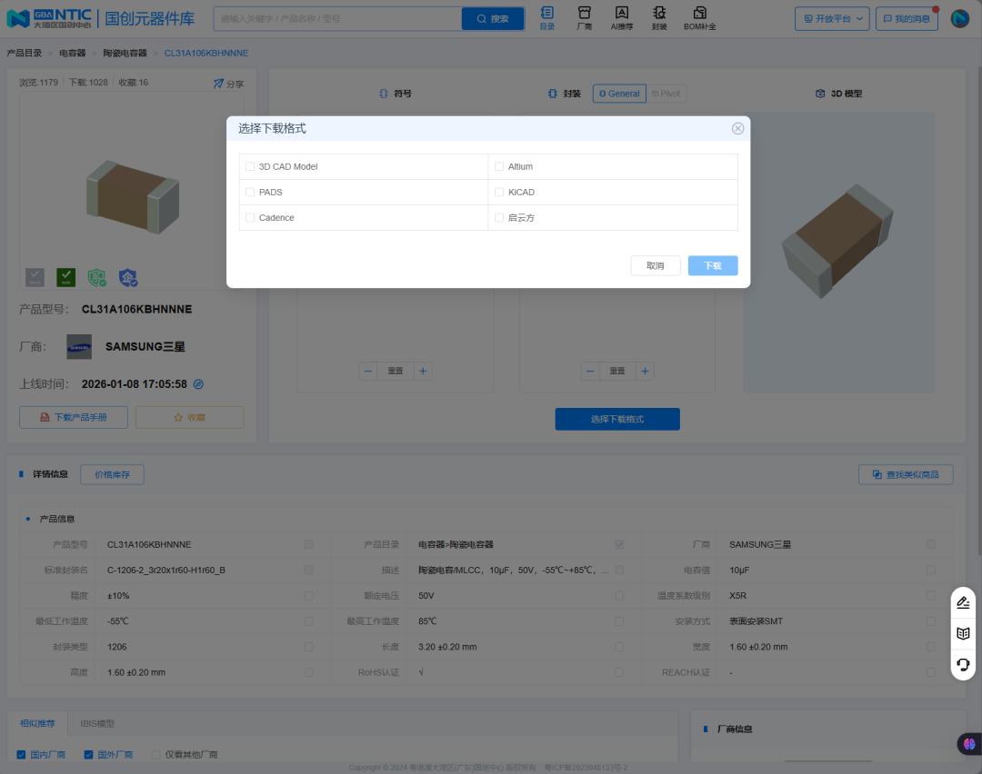
Task: Click the 搜索 search button
Action: [x=493, y=19]
